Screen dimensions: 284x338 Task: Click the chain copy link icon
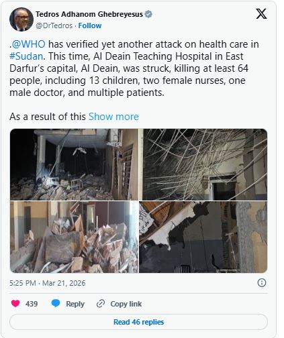pos(101,304)
